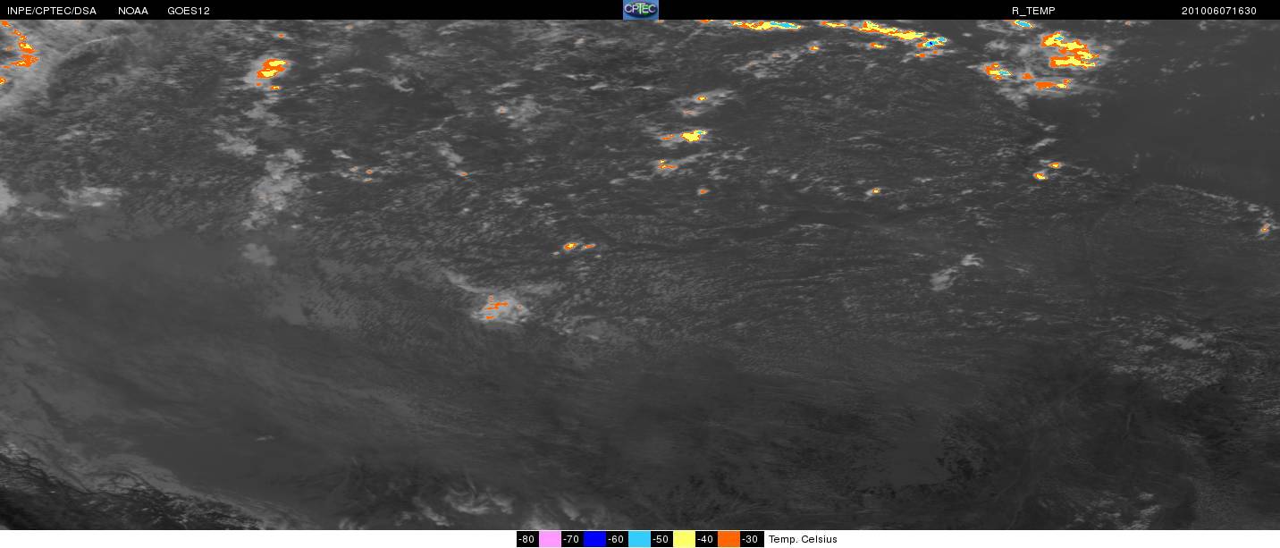The width and height of the screenshot is (1280, 548).
Task: Click the dark blue legend swatch
Action: pyautogui.click(x=594, y=539)
